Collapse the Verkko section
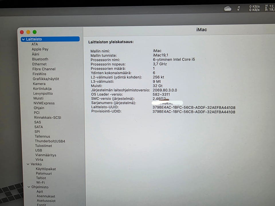Image resolution: width=275 pixels, height=206 pixels. [28, 164]
